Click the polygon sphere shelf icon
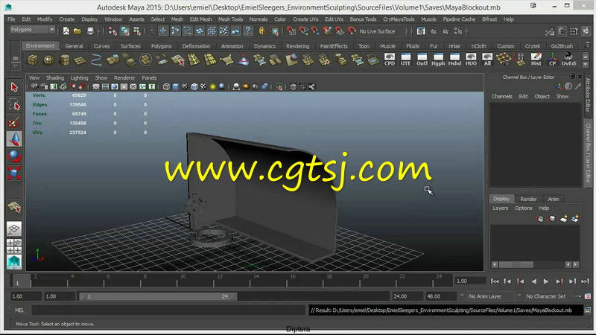The height and width of the screenshot is (335, 596). (48, 60)
